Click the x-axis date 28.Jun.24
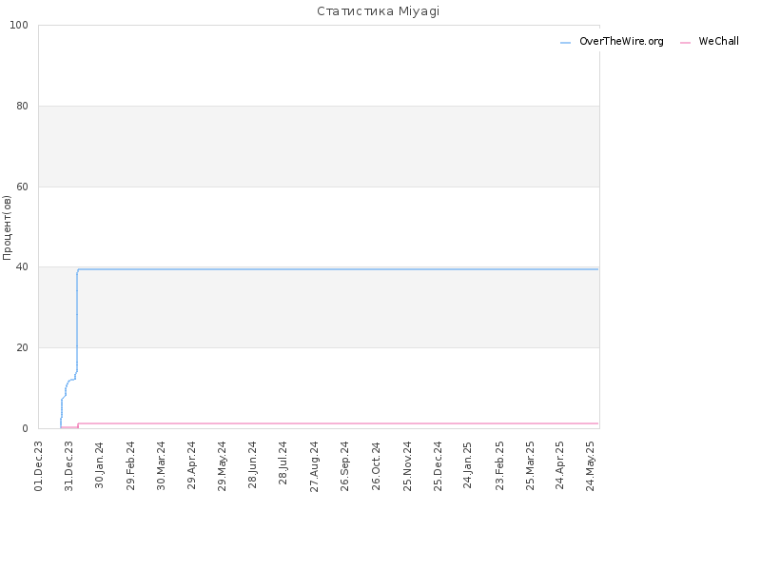This screenshot has height=571, width=761. pyautogui.click(x=253, y=465)
